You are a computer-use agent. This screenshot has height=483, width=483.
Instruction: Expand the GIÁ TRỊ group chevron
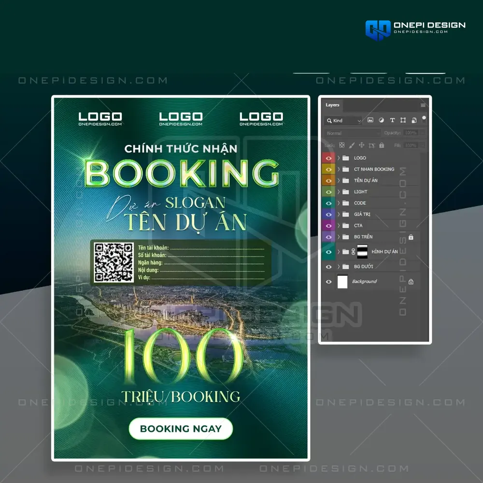click(339, 214)
